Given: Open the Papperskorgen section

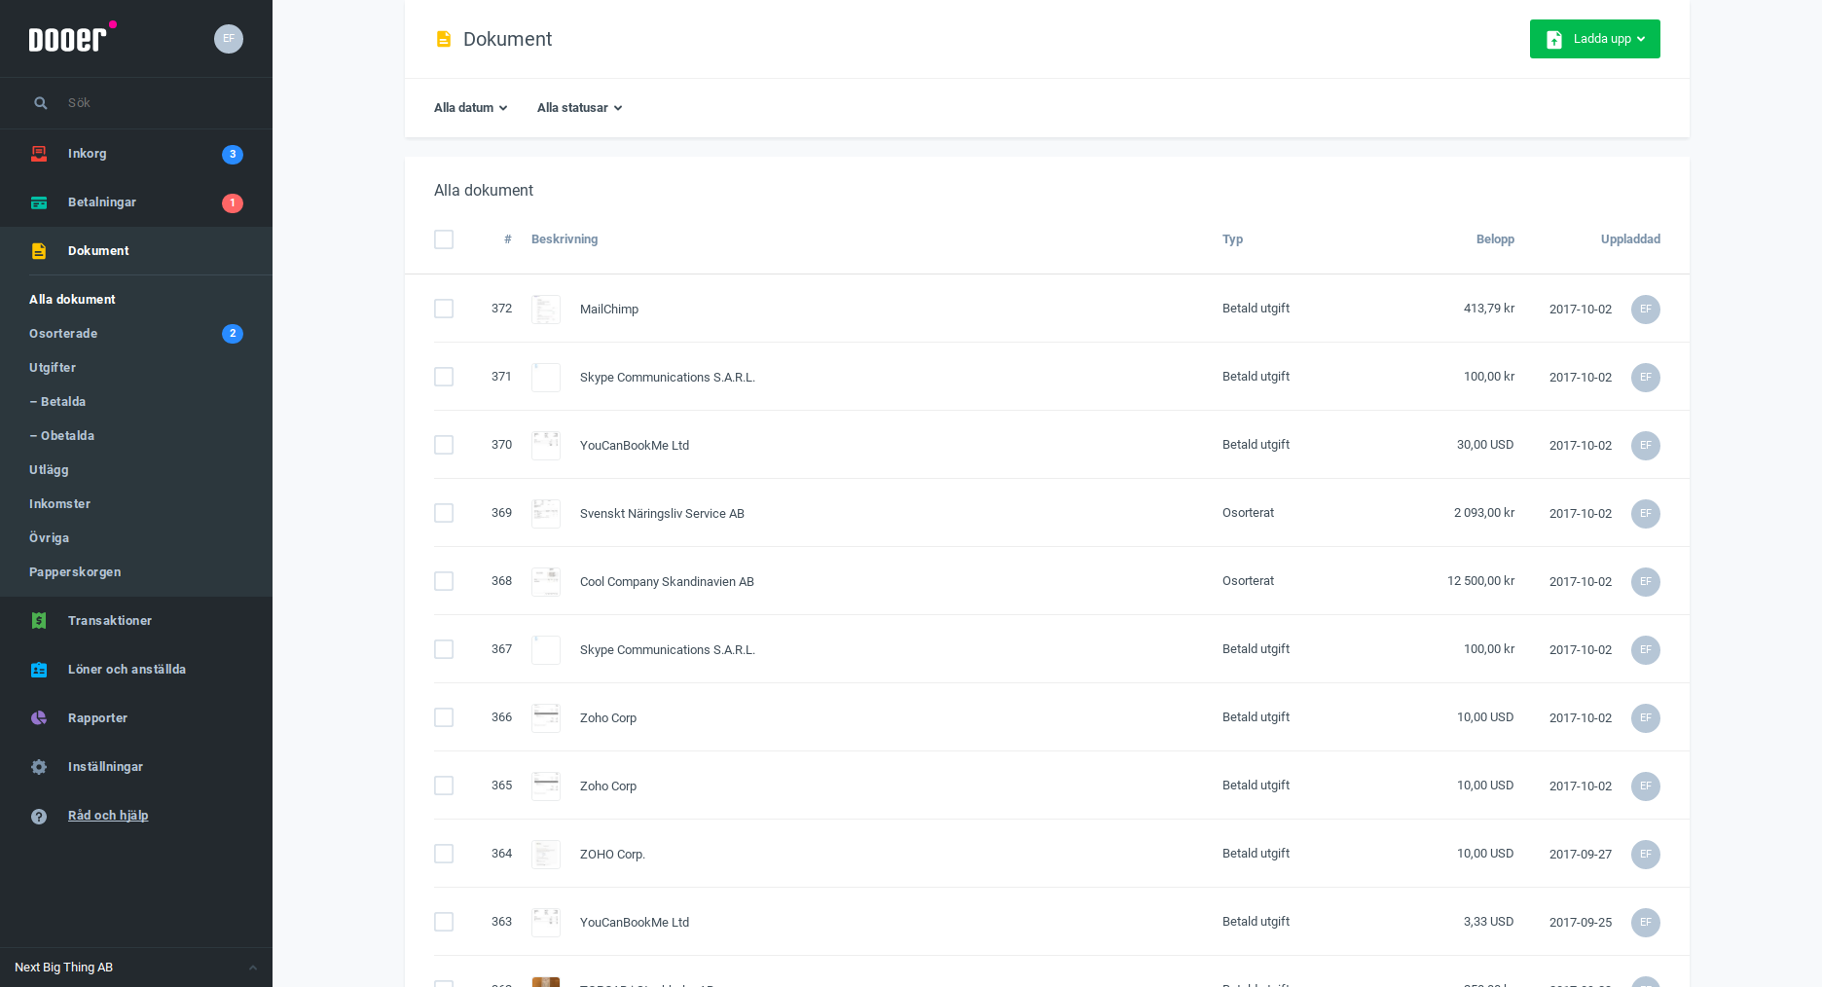Looking at the screenshot, I should click(x=75, y=572).
